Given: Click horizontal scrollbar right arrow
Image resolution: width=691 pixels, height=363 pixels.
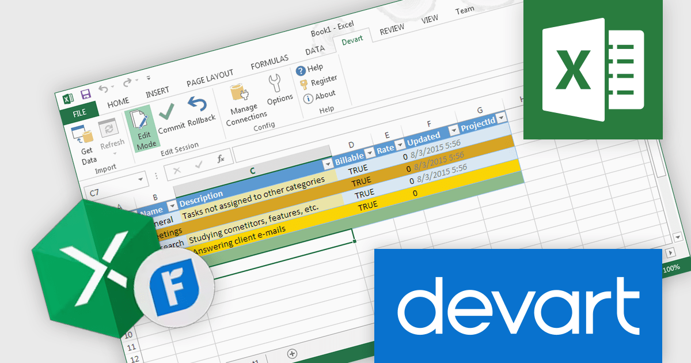Looking at the screenshot, I should [670, 254].
